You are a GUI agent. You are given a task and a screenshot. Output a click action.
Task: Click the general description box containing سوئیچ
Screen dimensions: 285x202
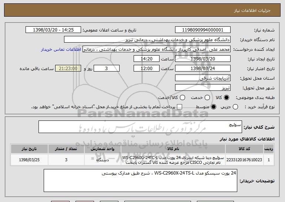140,127
